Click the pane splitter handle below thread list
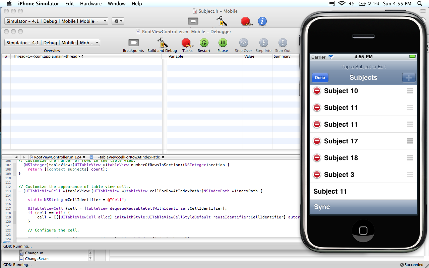This screenshot has width=429, height=268. click(x=165, y=151)
